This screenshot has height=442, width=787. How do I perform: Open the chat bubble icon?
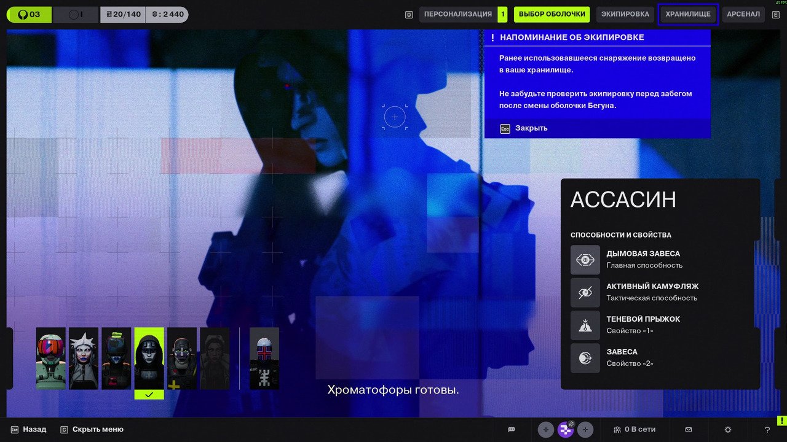511,430
